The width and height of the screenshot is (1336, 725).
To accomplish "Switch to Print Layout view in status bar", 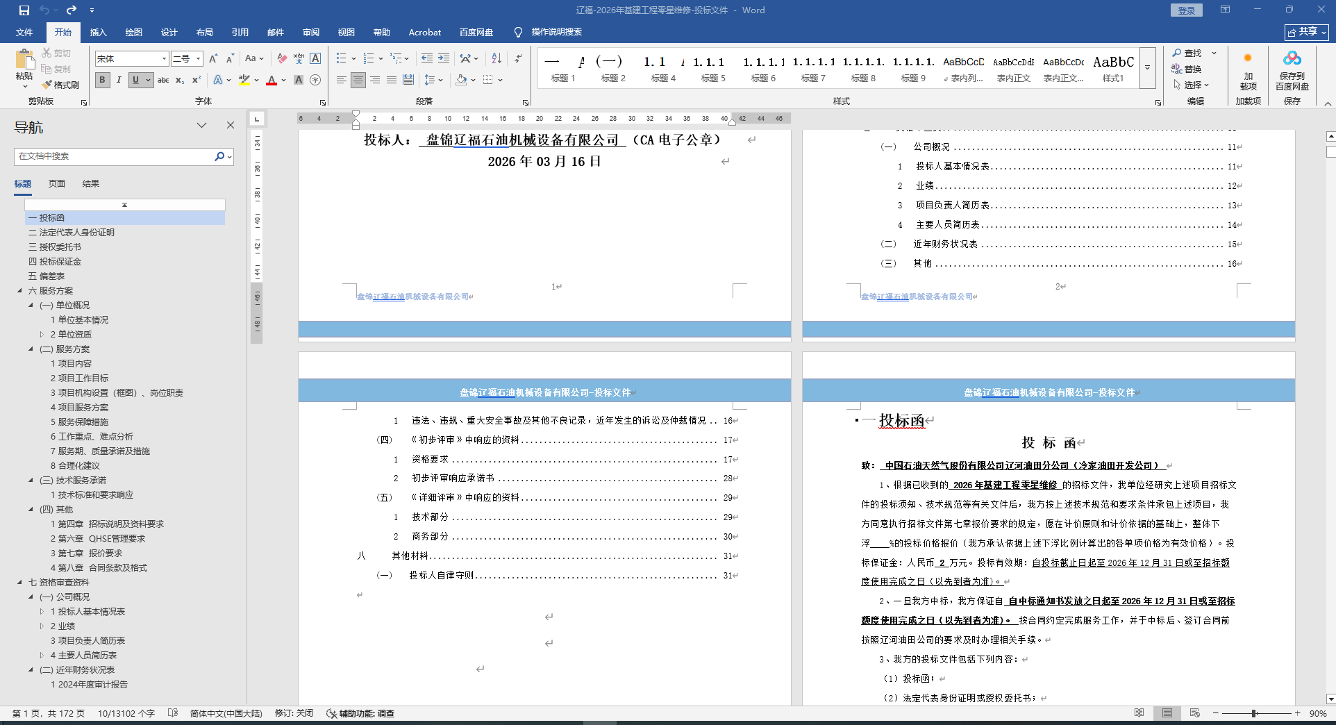I will 1167,714.
